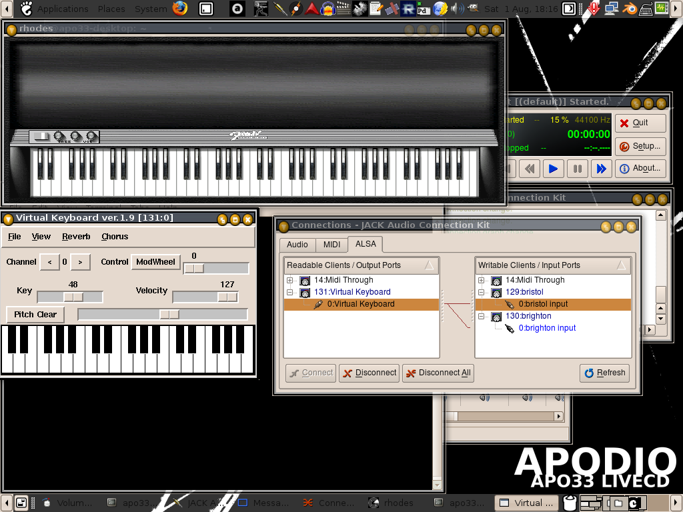This screenshot has width=683, height=512.
Task: Switch to 'rhodes' window in taskbar
Action: point(391,503)
